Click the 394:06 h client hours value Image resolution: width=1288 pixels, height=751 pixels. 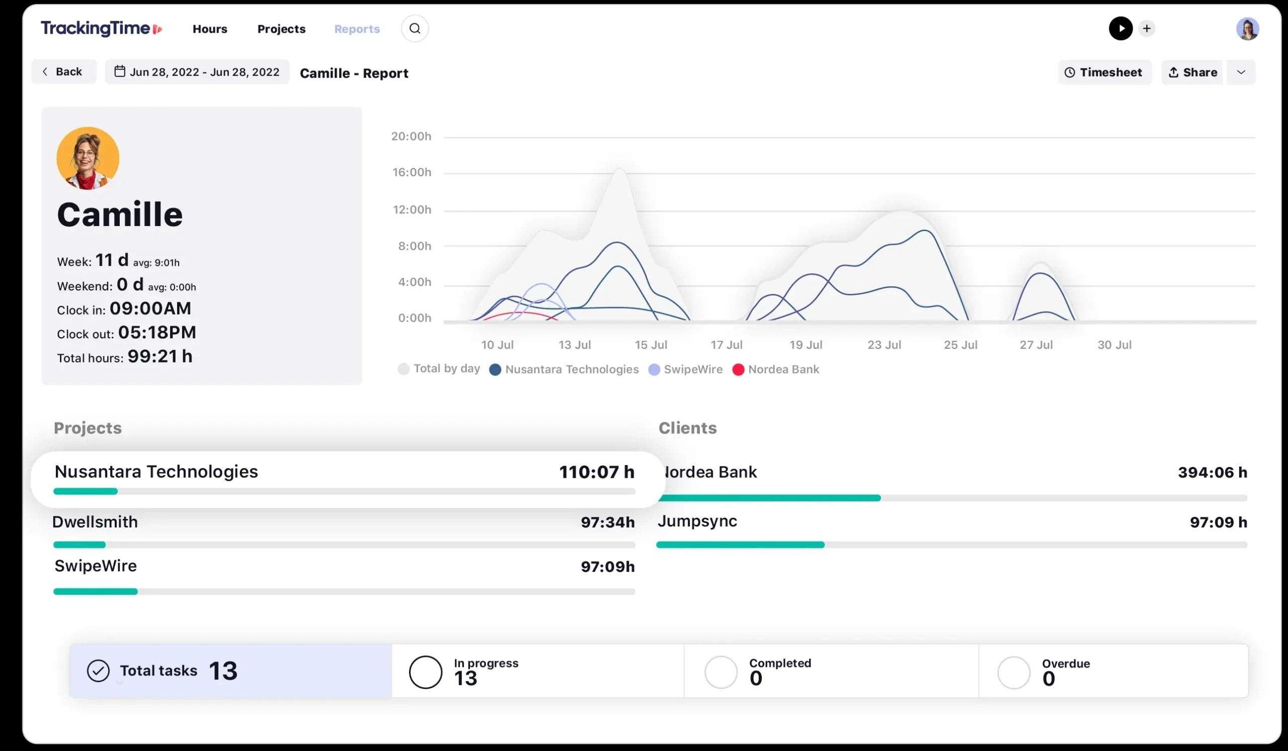pyautogui.click(x=1213, y=472)
